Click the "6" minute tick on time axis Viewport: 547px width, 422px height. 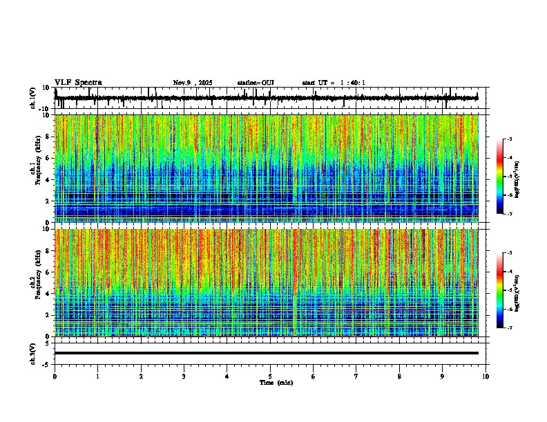pos(314,376)
